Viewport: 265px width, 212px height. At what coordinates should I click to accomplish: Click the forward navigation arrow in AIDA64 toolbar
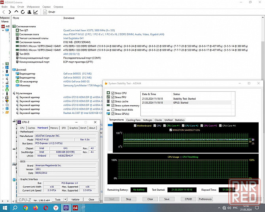tap(10, 12)
